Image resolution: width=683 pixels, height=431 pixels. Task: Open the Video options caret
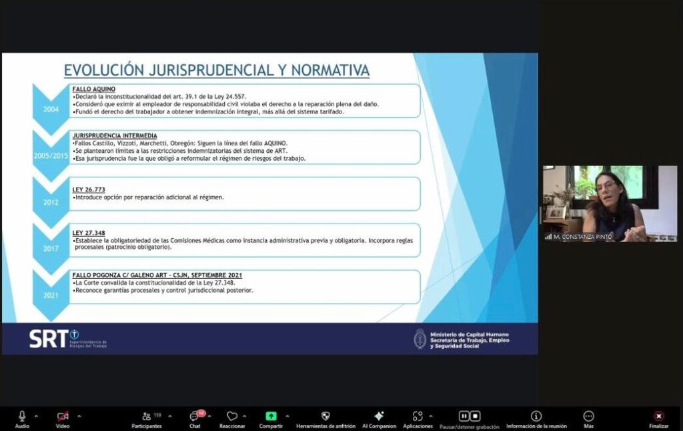pos(79,416)
